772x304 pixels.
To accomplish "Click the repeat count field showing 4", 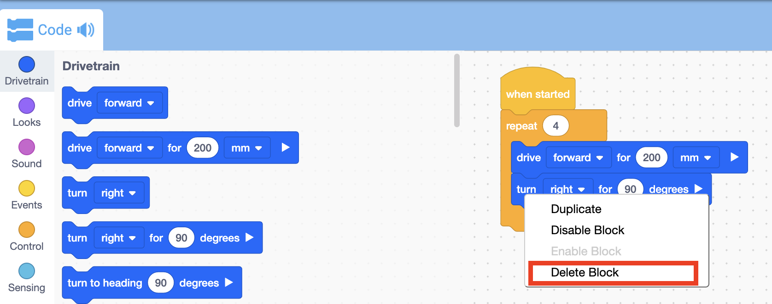I will tap(556, 126).
